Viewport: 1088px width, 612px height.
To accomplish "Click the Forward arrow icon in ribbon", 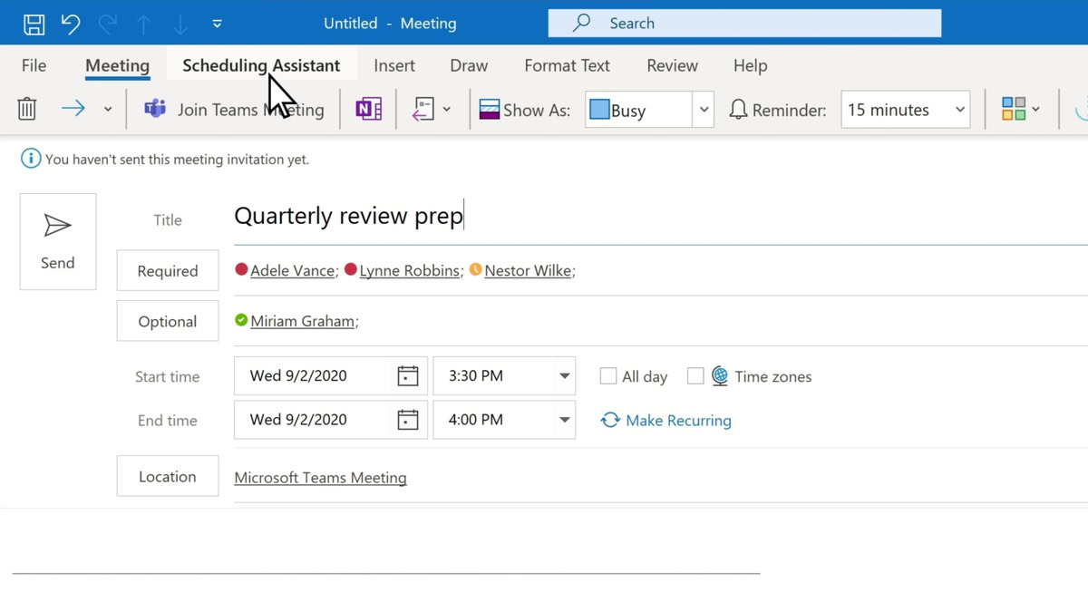I will coord(73,110).
